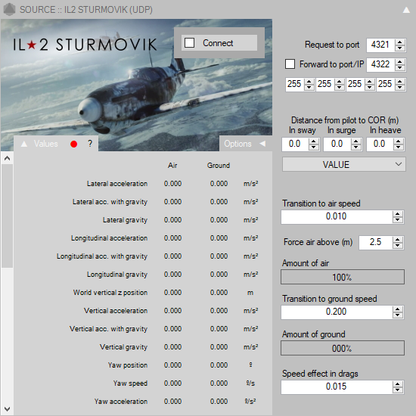Tick the Connect checkbox
The width and height of the screenshot is (416, 416).
pos(189,42)
